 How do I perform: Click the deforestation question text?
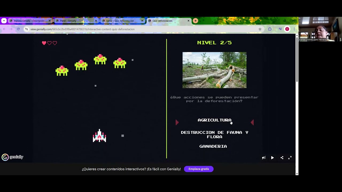coord(214,99)
